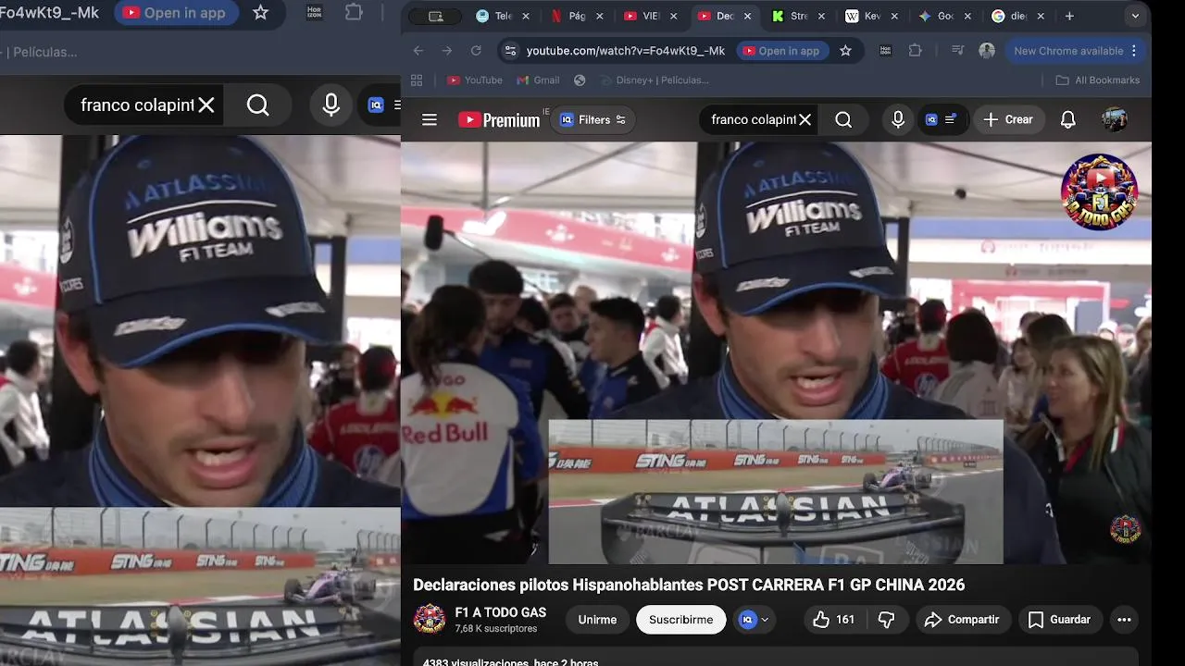Click the Suscribirme button
Screen dimensions: 1185x666
coord(680,620)
